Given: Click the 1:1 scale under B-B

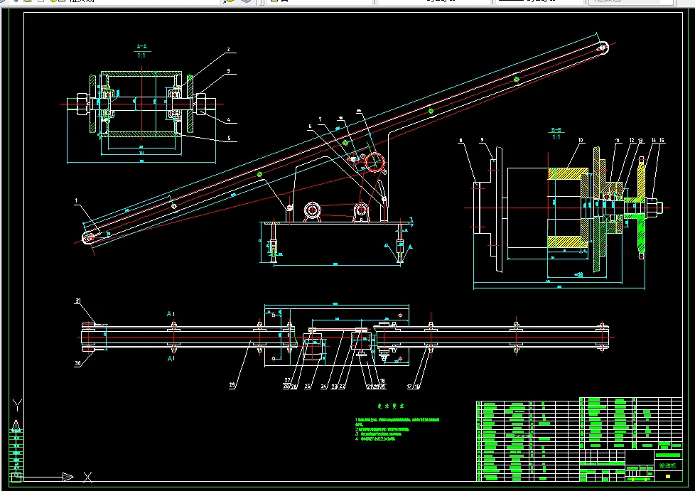Looking at the screenshot, I should (x=556, y=137).
